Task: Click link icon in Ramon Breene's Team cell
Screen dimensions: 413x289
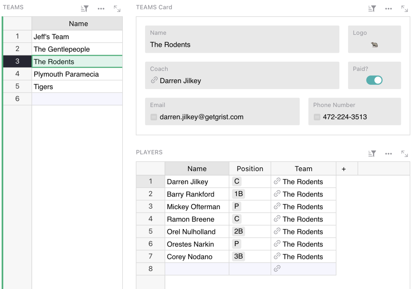Action: pos(277,219)
